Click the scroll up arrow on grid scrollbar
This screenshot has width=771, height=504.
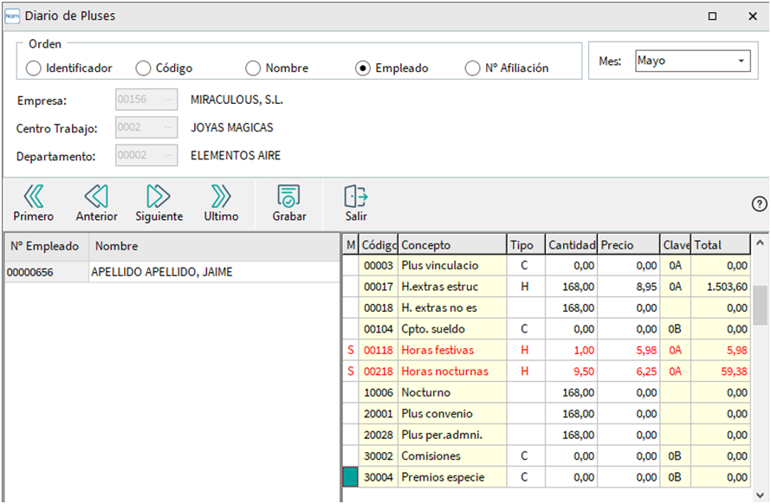(x=760, y=244)
